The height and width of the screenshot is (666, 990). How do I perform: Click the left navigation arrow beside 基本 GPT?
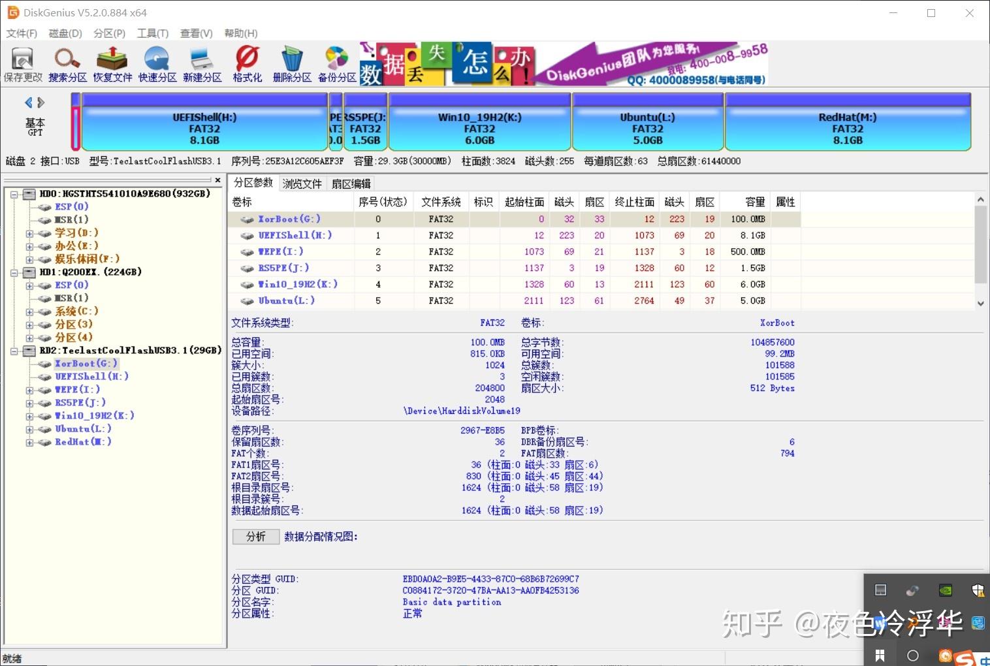click(x=27, y=102)
